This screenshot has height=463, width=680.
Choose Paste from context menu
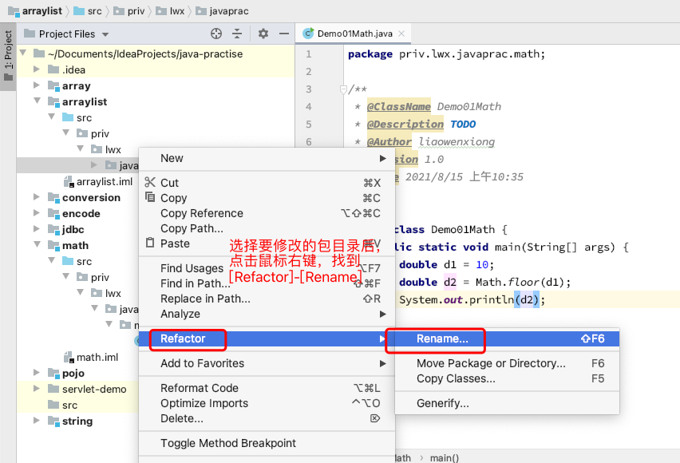point(267,243)
